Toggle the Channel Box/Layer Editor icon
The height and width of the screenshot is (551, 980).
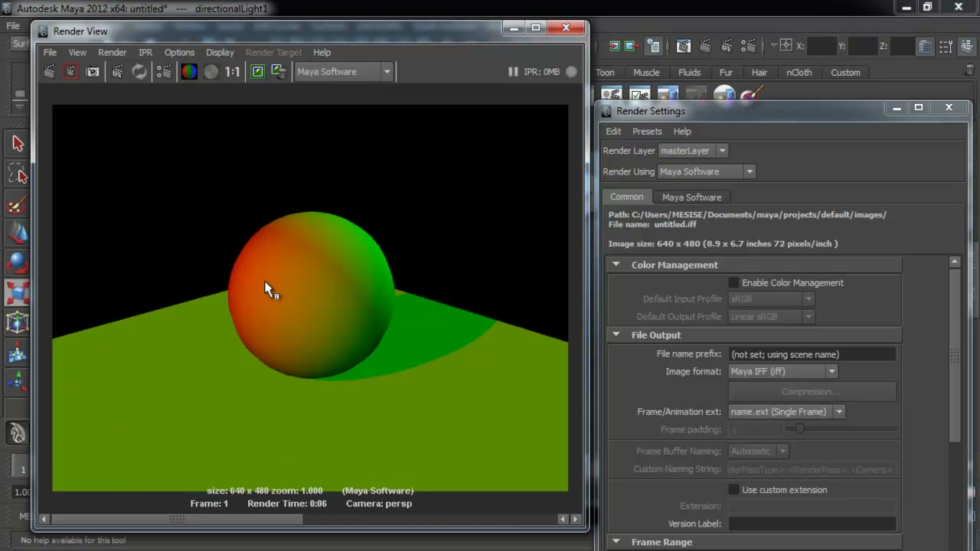point(965,47)
